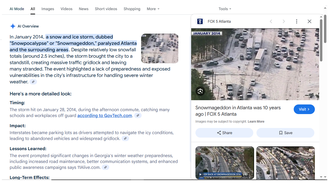
Task: Click the image panel scroll down arrow
Action: (321, 177)
